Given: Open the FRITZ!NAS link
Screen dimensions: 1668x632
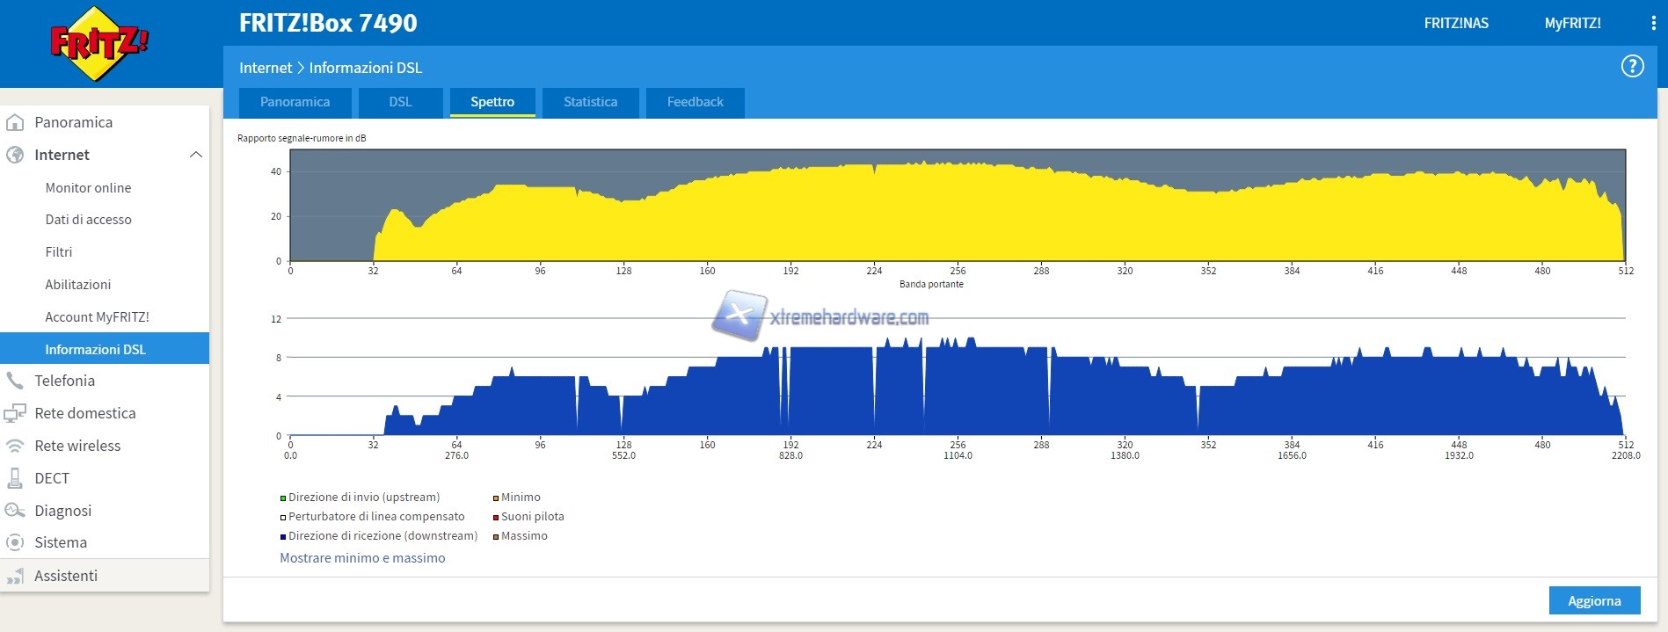Looking at the screenshot, I should [1456, 24].
